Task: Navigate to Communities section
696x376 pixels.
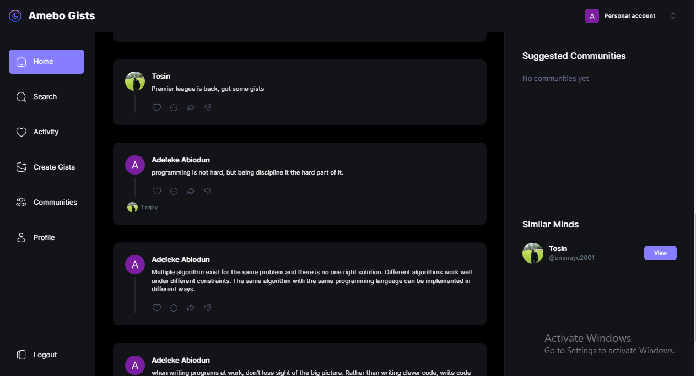Action: click(x=55, y=203)
